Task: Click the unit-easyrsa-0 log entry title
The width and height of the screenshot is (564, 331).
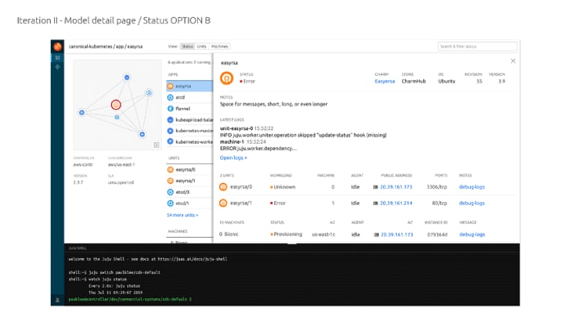Action: click(237, 128)
